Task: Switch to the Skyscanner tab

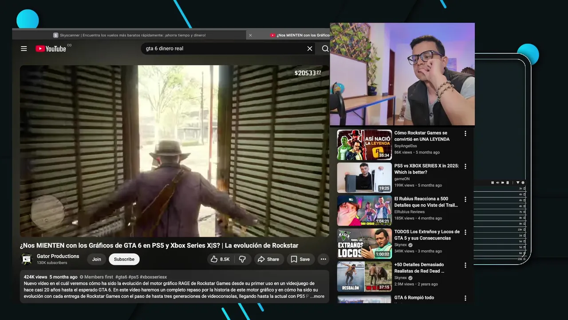Action: tap(129, 35)
